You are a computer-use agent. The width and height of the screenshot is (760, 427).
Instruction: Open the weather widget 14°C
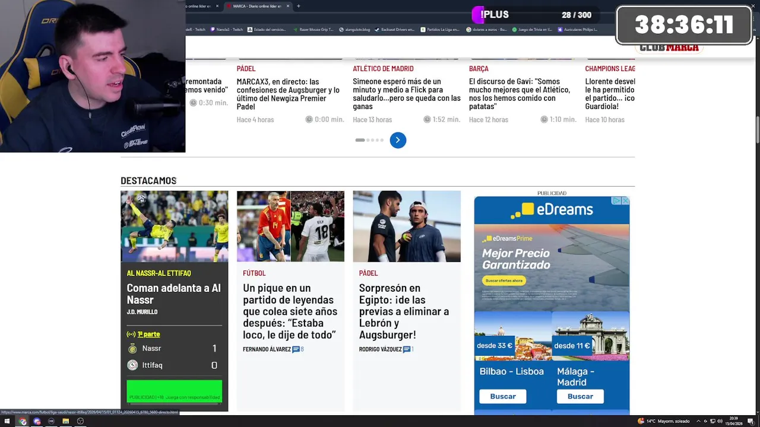pos(663,421)
